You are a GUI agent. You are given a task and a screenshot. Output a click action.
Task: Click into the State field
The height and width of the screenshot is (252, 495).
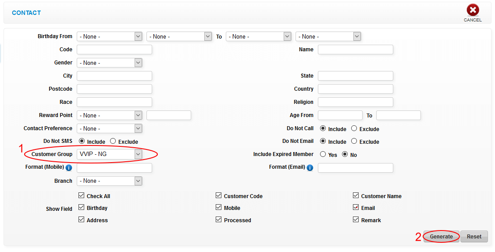click(356, 76)
